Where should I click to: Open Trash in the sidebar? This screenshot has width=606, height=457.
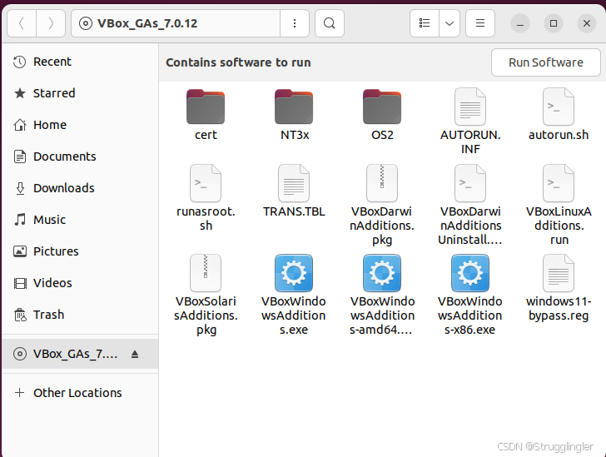click(80, 315)
